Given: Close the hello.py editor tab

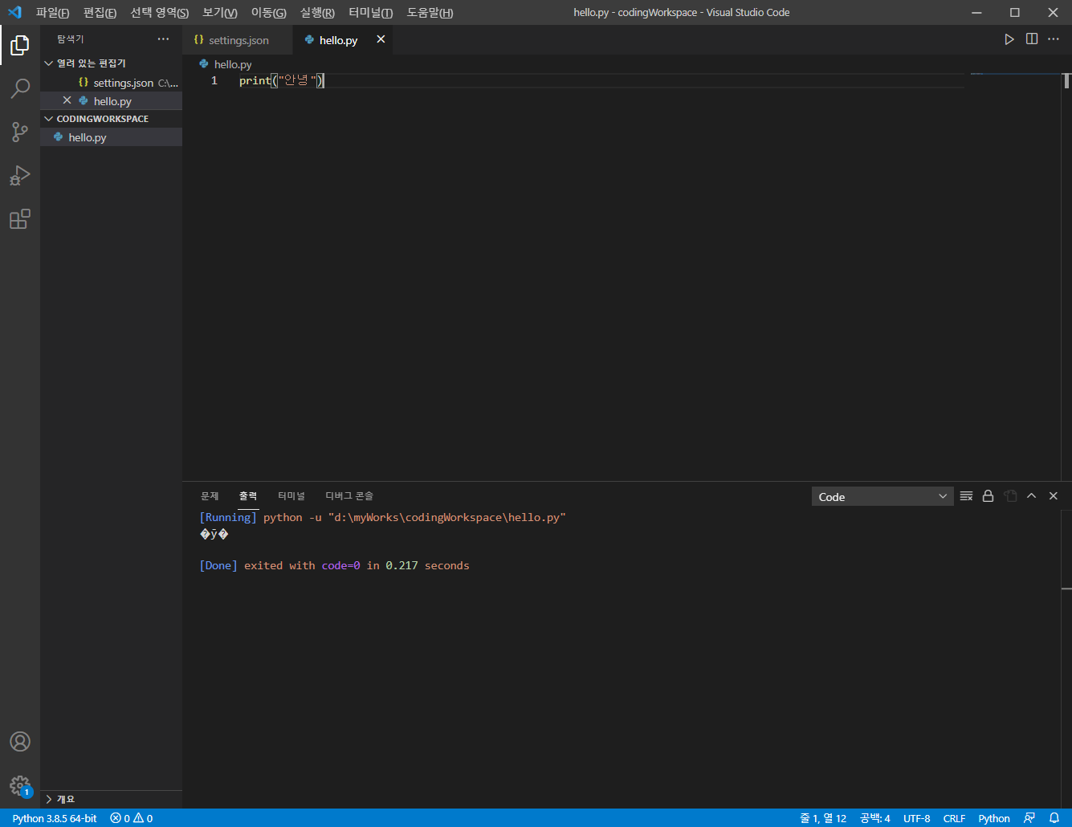Looking at the screenshot, I should click(381, 39).
